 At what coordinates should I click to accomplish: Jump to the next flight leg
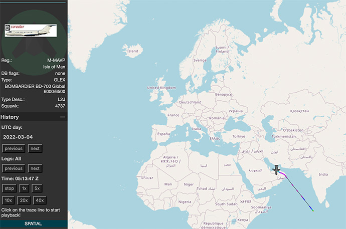point(35,168)
